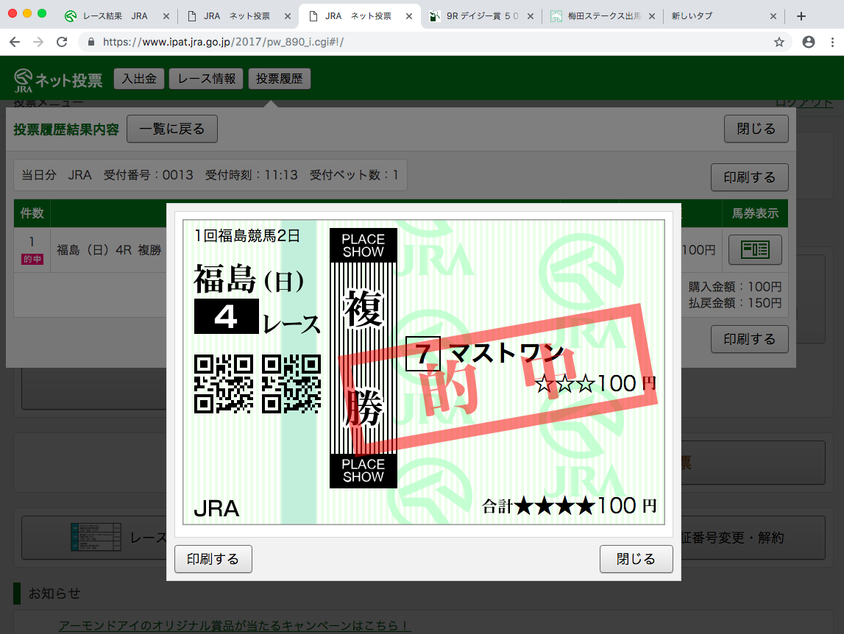Click 閉じる in the ticket popup
844x634 pixels.
pyautogui.click(x=636, y=559)
